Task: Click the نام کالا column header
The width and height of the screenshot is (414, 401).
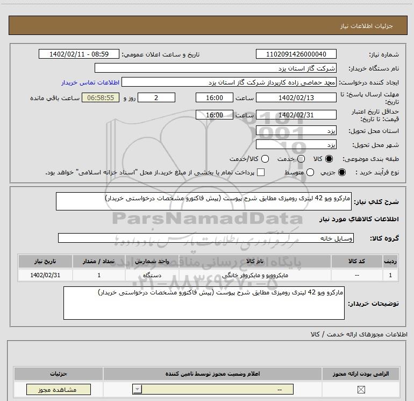Action: pos(255,261)
